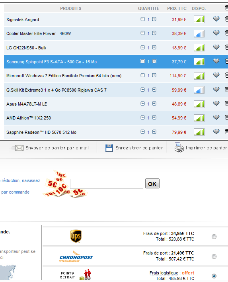The height and width of the screenshot is (282, 228).
Task: Increase quantity of Asus M4A78LT-M LE
Action: click(154, 104)
